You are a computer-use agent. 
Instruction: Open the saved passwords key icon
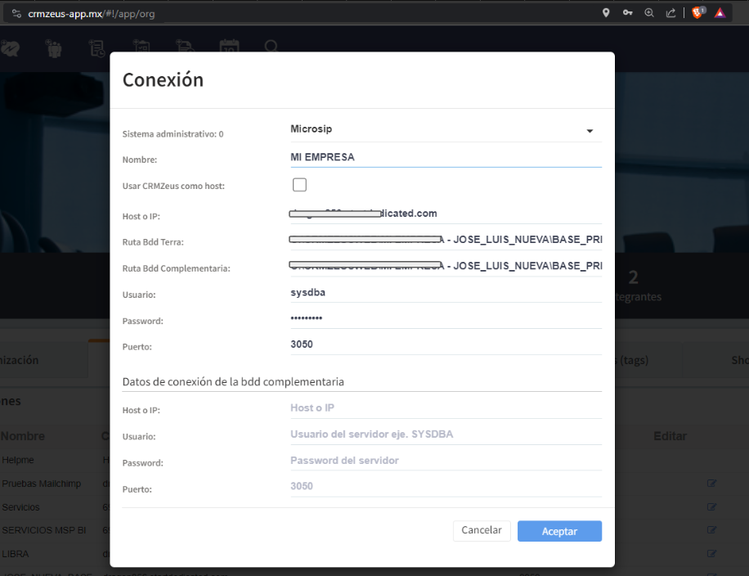627,13
